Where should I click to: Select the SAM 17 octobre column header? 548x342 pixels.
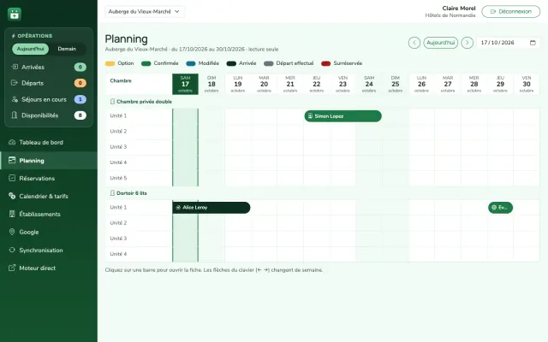pyautogui.click(x=185, y=84)
